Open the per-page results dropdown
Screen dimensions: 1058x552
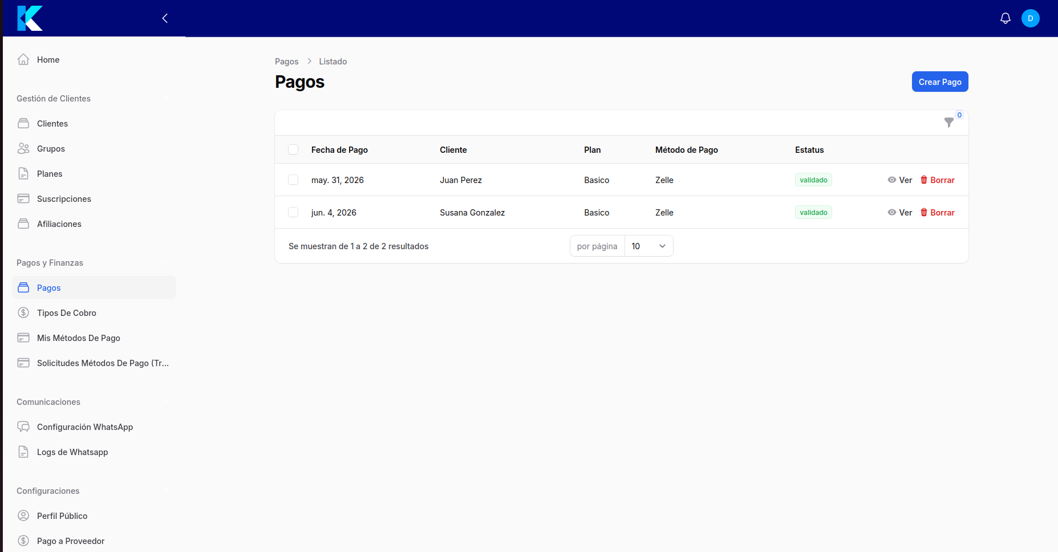[649, 246]
